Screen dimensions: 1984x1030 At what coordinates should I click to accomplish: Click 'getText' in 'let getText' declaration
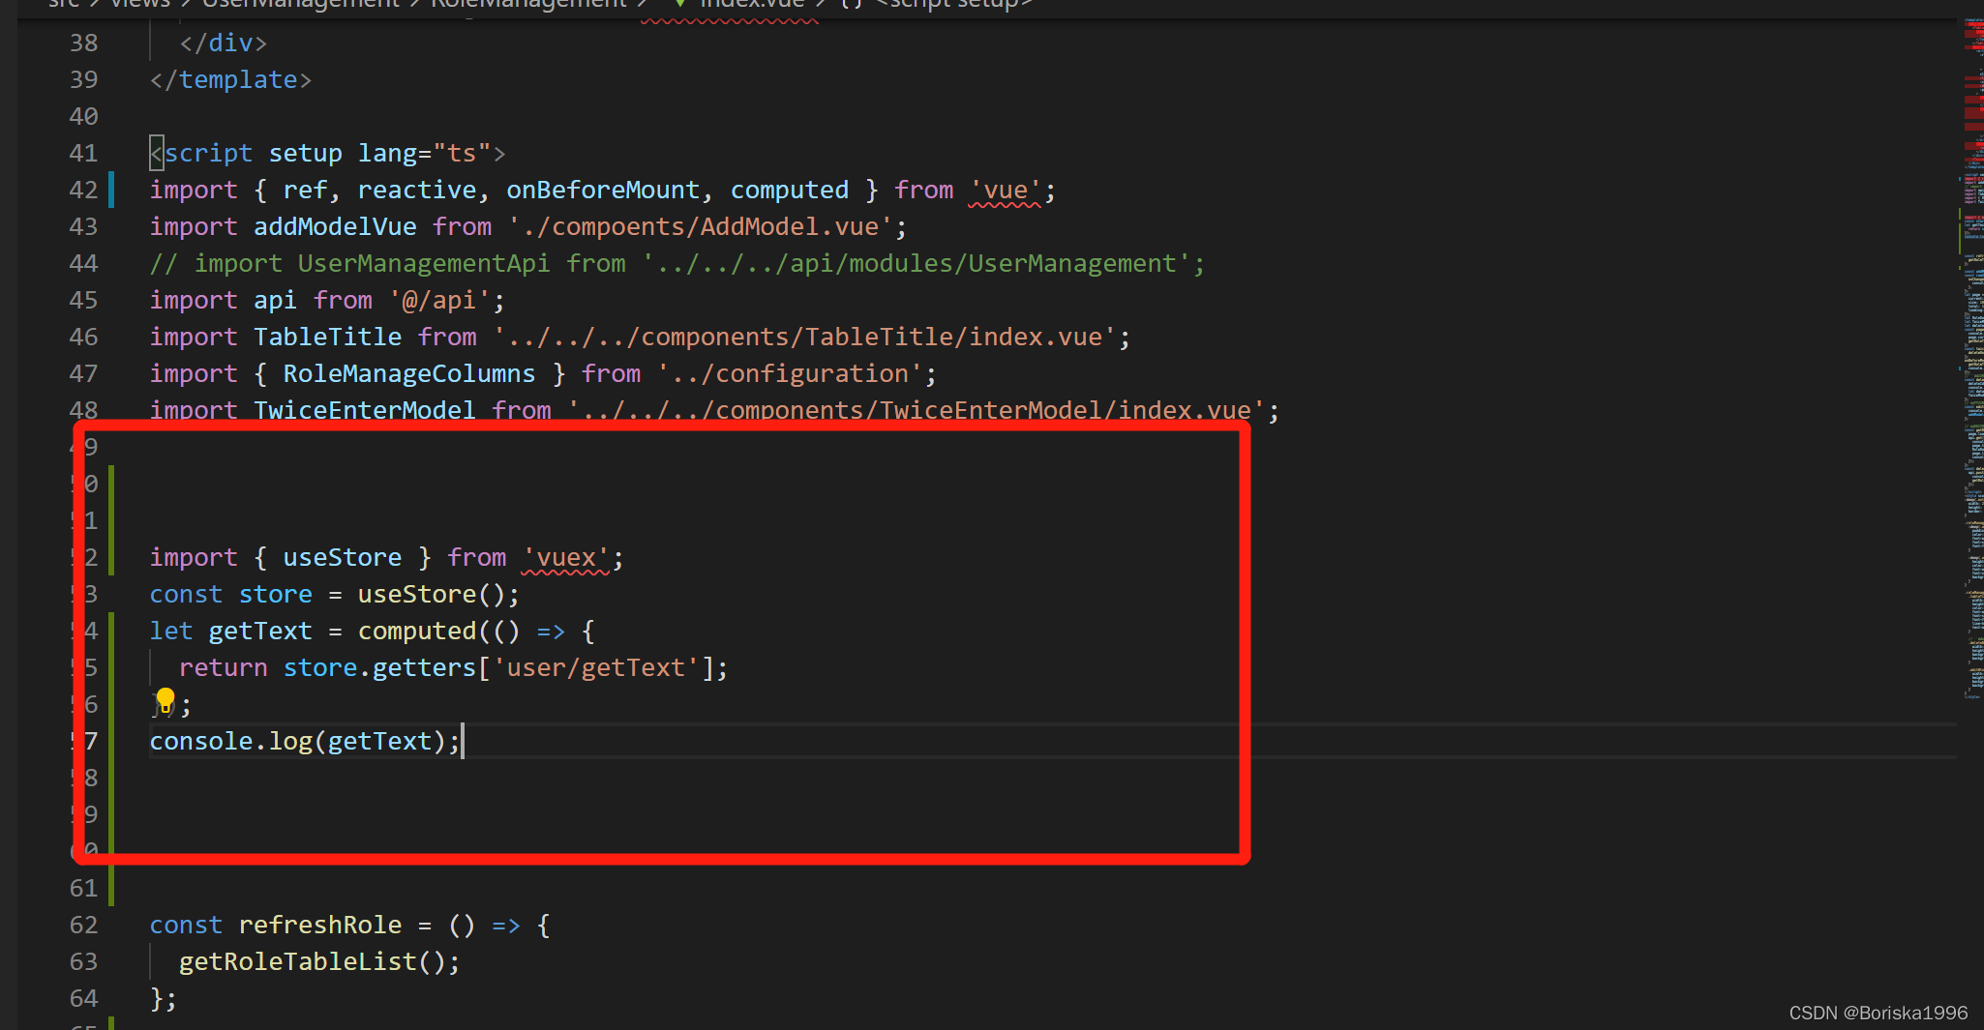pos(260,631)
